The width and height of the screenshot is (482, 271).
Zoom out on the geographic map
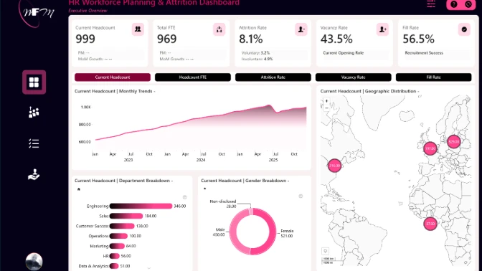(x=326, y=108)
